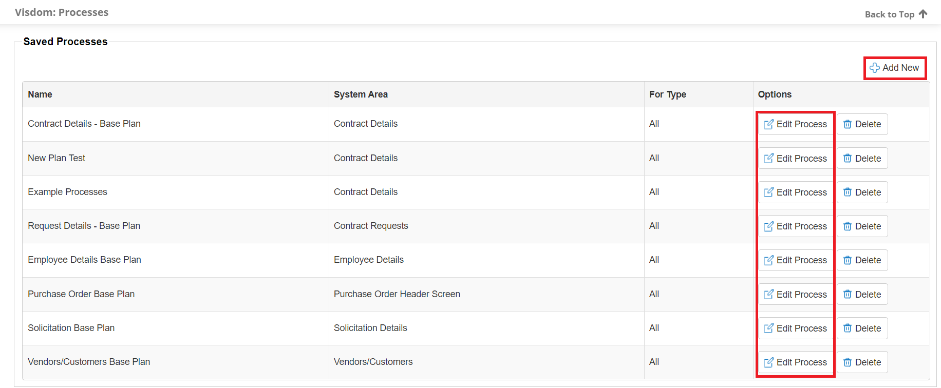
Task: Delete Purchase Order Base Plan process
Action: point(862,295)
